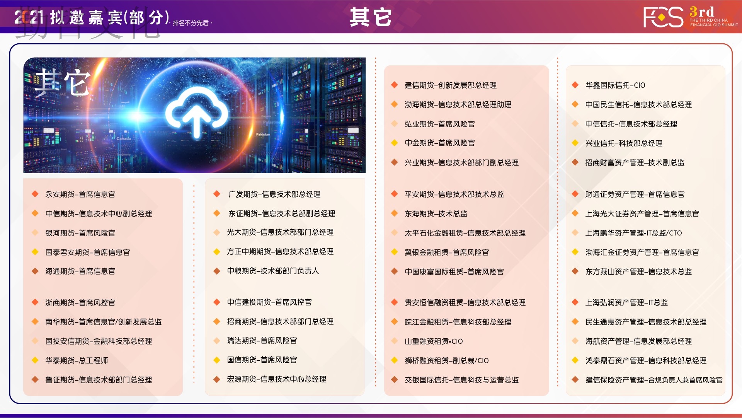
Task: Select 招商财富资产管理-技术副总监 entry
Action: [x=635, y=162]
